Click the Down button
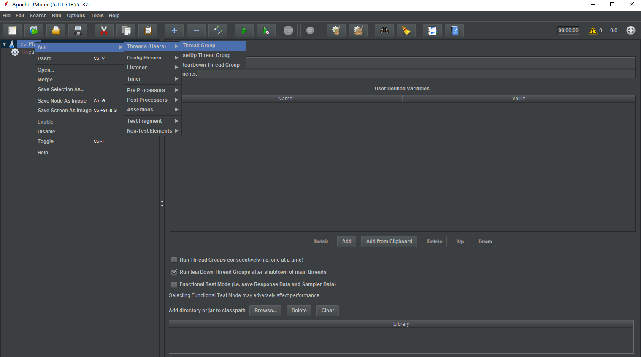 point(484,241)
